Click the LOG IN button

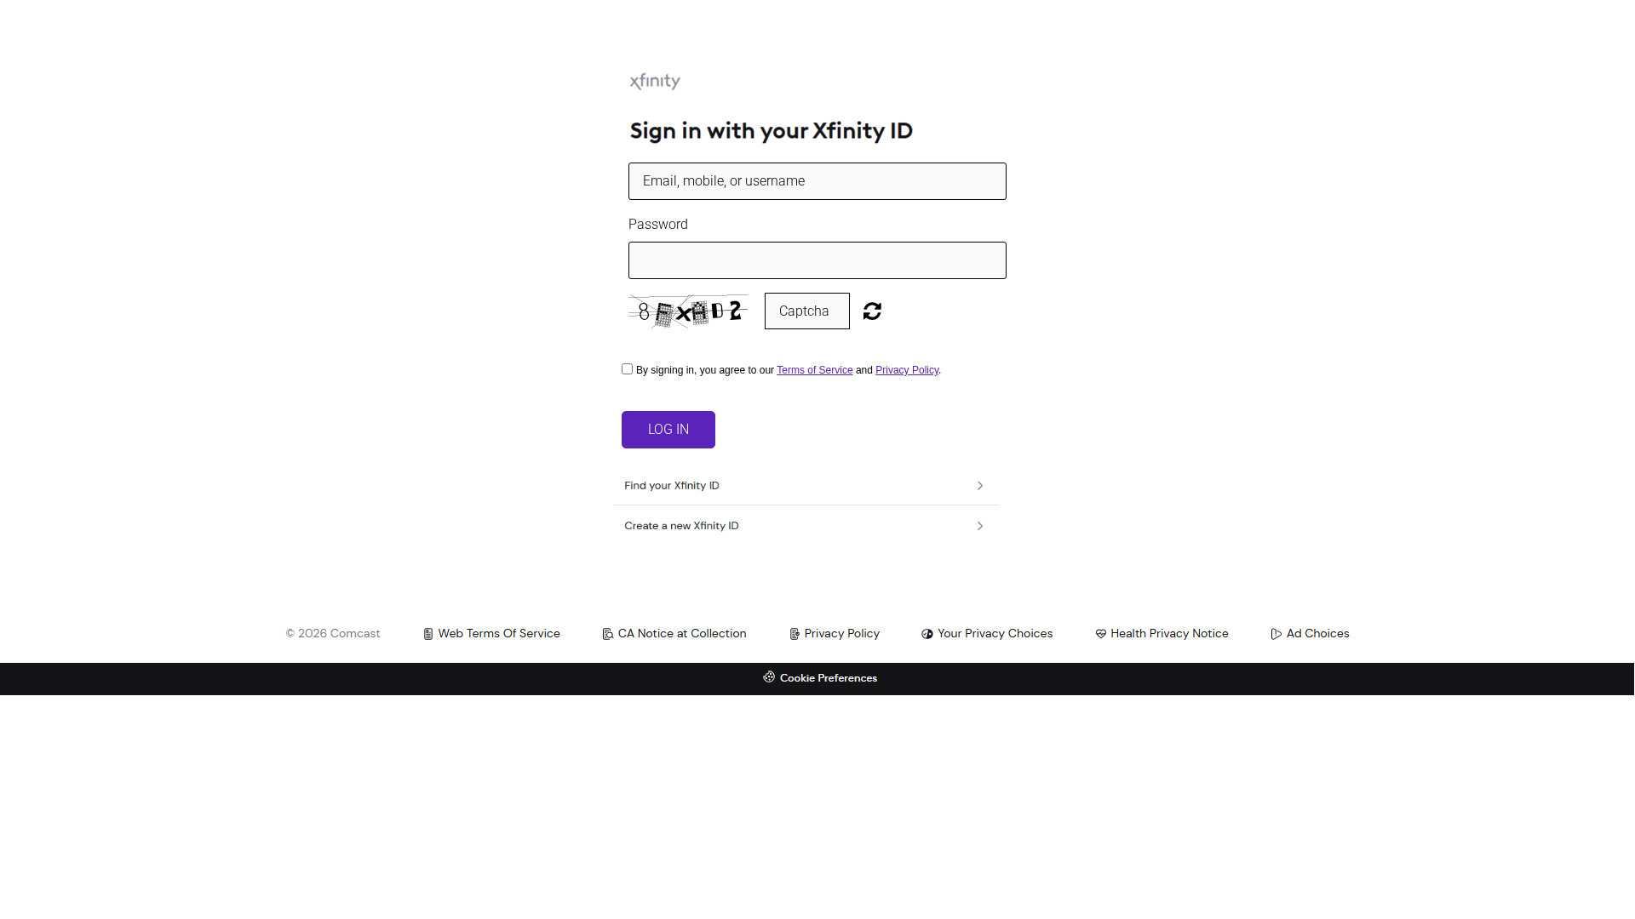(x=668, y=430)
